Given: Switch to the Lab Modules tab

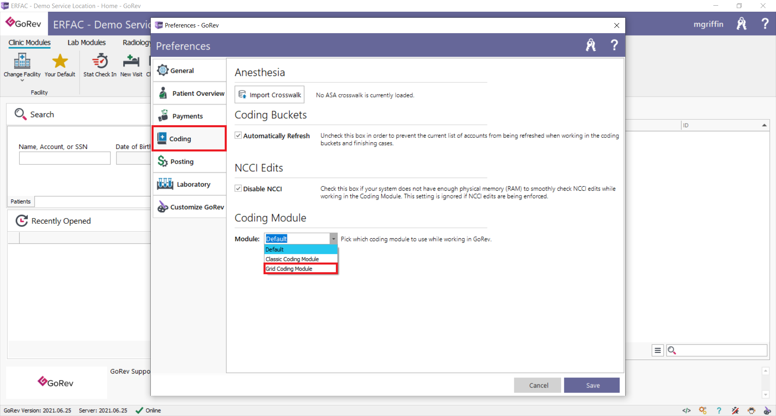Looking at the screenshot, I should [86, 42].
